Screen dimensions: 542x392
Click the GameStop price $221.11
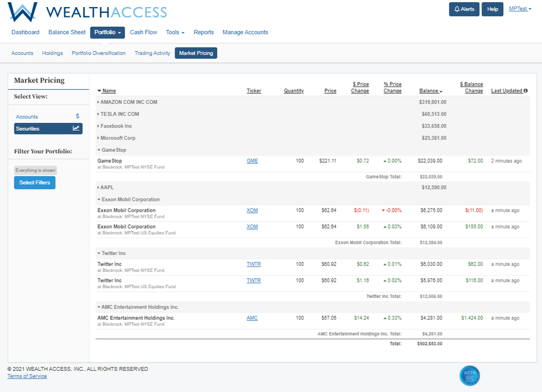(328, 161)
